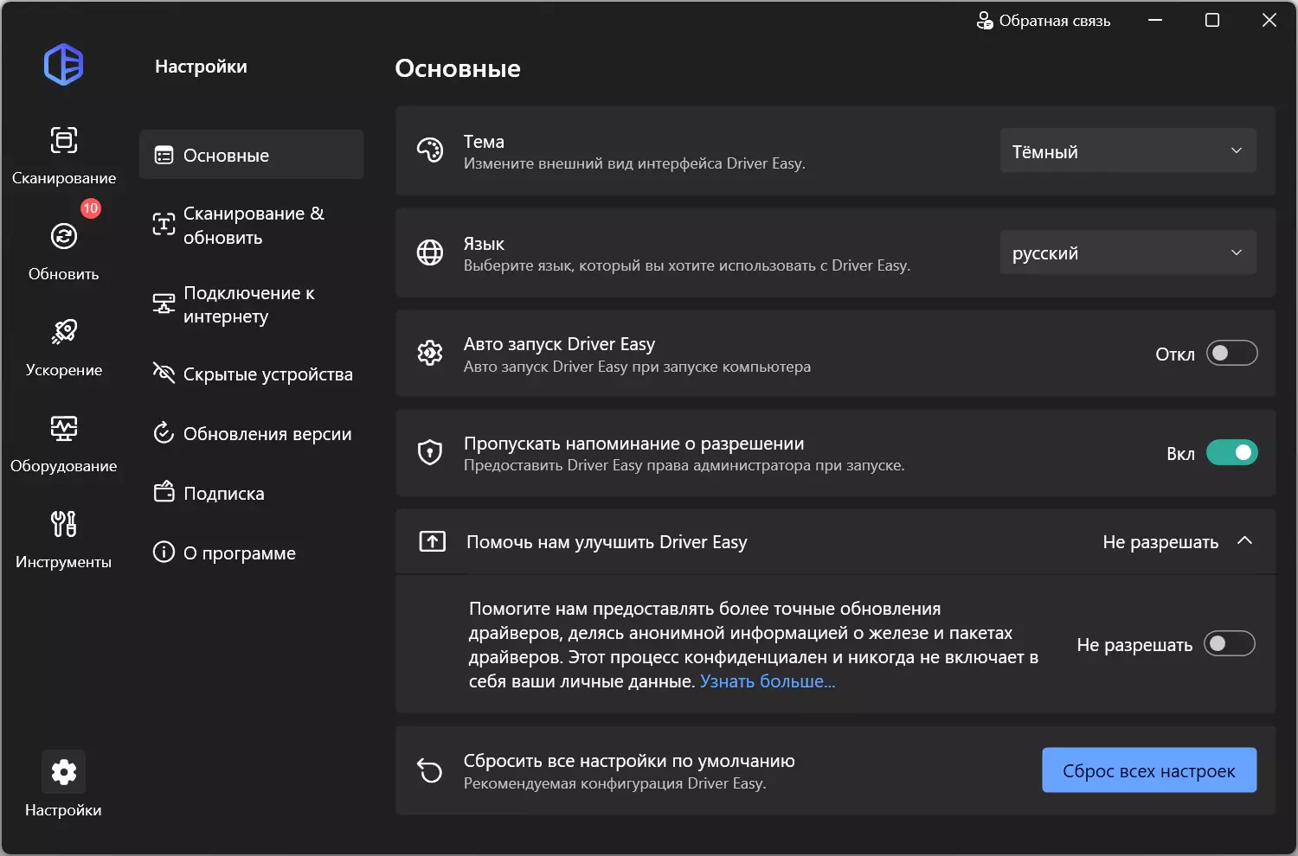Click the Обновить label in left sidebar
Viewport: 1298px width, 856px height.
pos(64,274)
